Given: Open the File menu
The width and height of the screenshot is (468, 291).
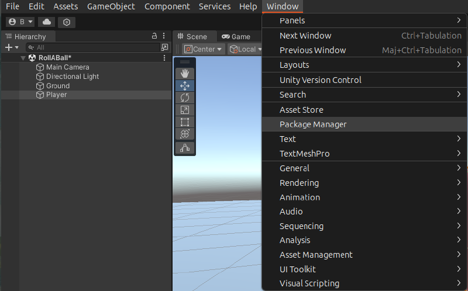Looking at the screenshot, I should click(x=12, y=6).
